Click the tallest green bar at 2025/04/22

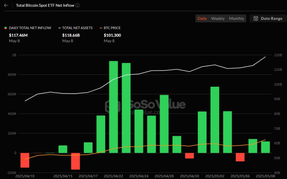point(113,107)
